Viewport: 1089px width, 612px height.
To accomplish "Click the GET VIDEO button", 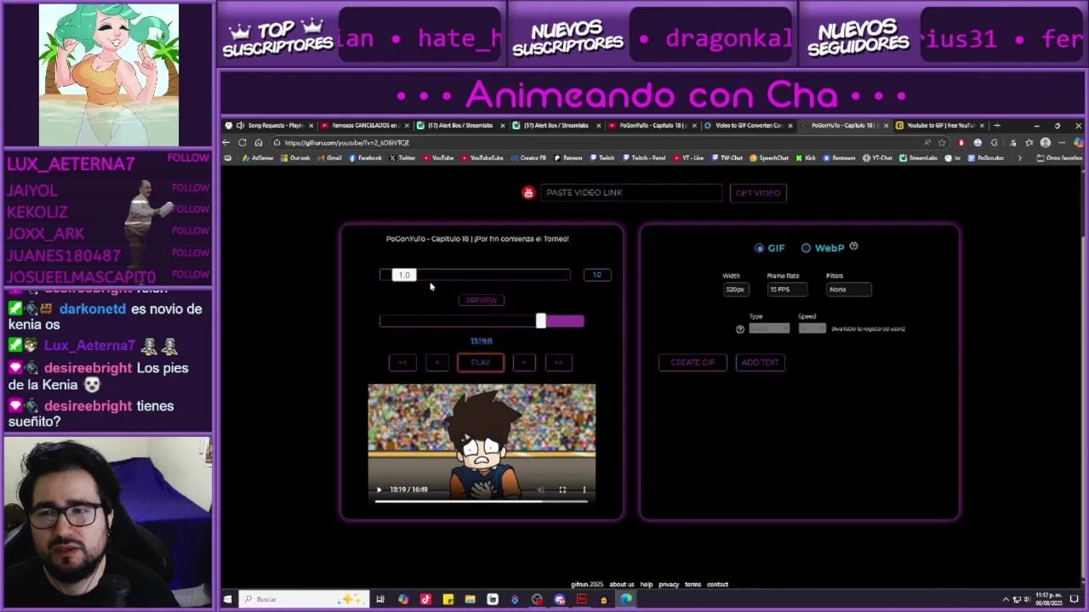I will coord(758,193).
